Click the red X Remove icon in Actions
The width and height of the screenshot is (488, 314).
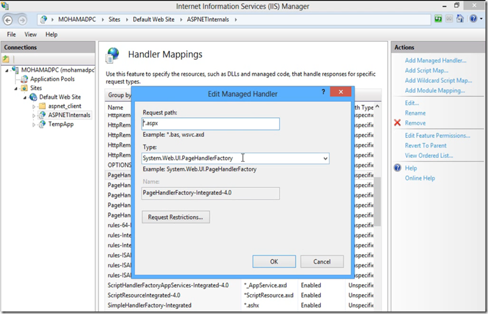(x=398, y=123)
